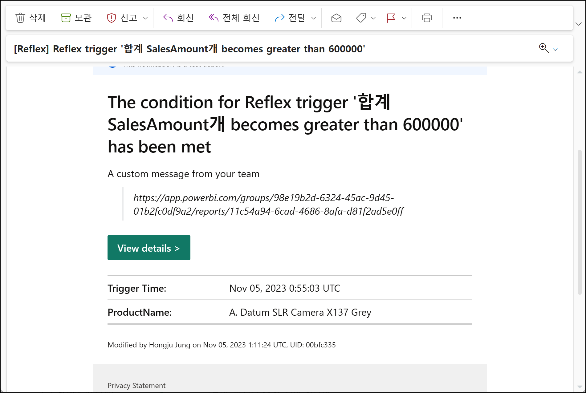The height and width of the screenshot is (393, 586).
Task: Forward the email using 전달
Action: [x=290, y=18]
